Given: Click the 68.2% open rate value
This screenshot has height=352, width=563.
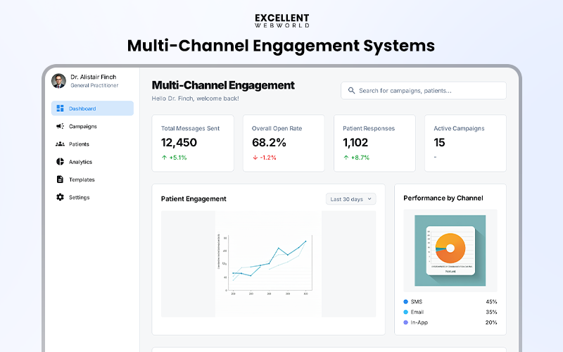Looking at the screenshot, I should 269,143.
